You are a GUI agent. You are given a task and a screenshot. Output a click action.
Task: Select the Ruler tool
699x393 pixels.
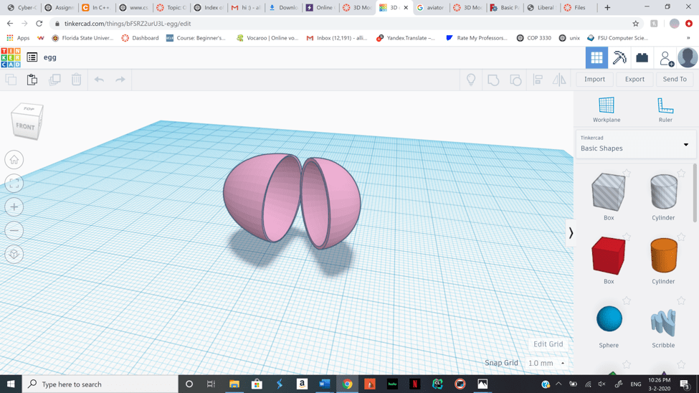click(665, 110)
